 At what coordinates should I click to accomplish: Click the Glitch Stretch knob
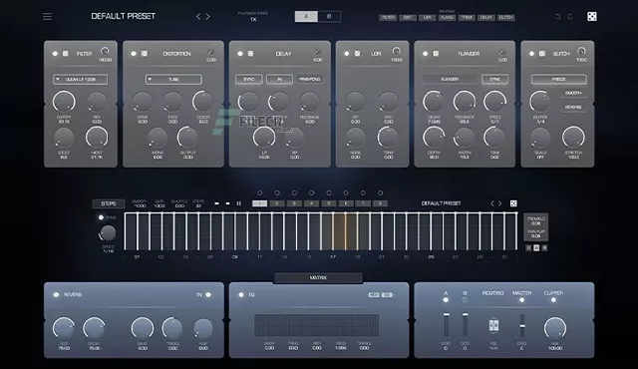(x=573, y=137)
